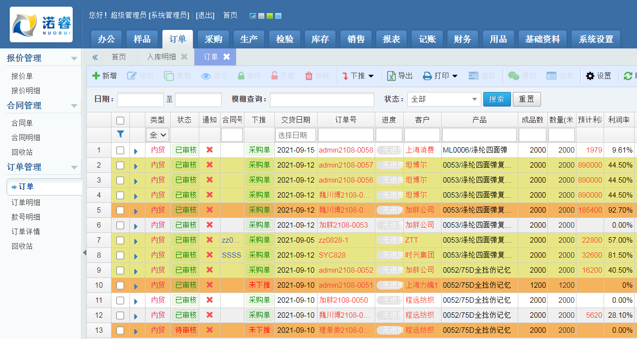637x339 pixels.
Task: Check the checkbox for order admin2108-0058
Action: click(x=120, y=150)
